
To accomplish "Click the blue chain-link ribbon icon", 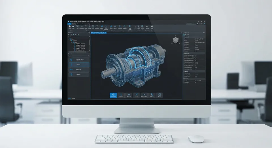I will pyautogui.click(x=111, y=27).
